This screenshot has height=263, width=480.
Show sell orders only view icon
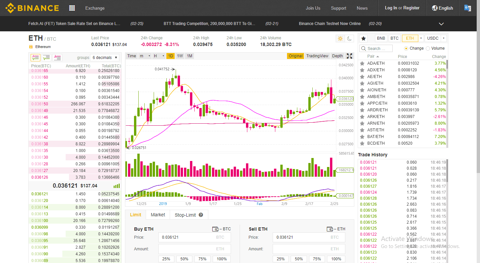57,58
